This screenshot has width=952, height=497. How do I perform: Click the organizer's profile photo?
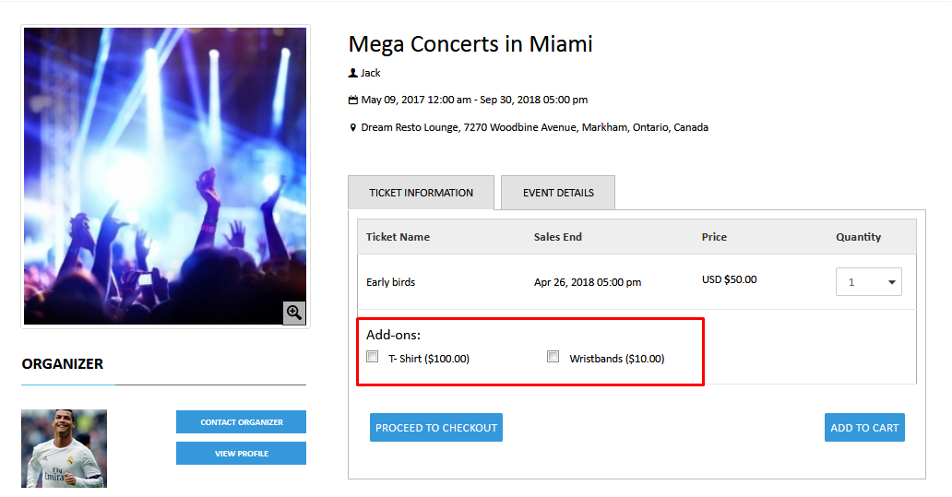(64, 448)
